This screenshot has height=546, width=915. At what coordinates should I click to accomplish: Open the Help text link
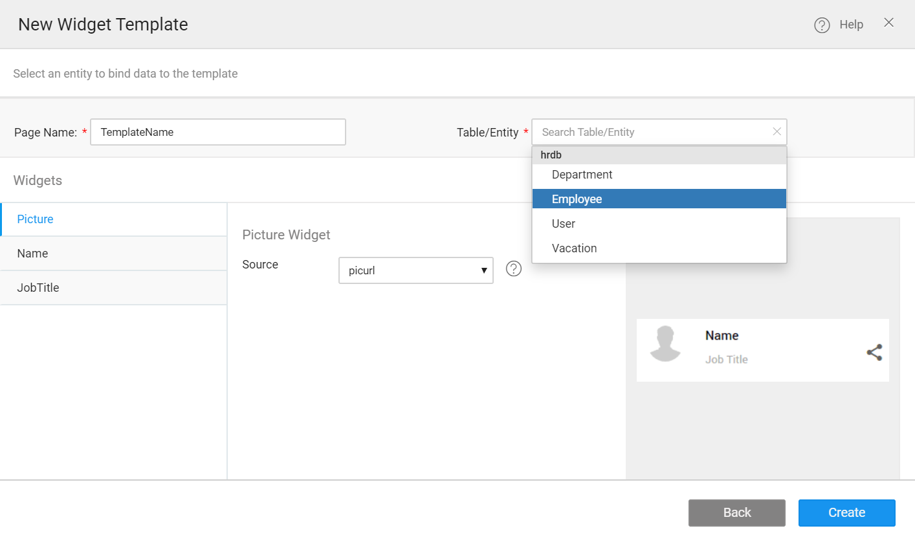coord(851,25)
